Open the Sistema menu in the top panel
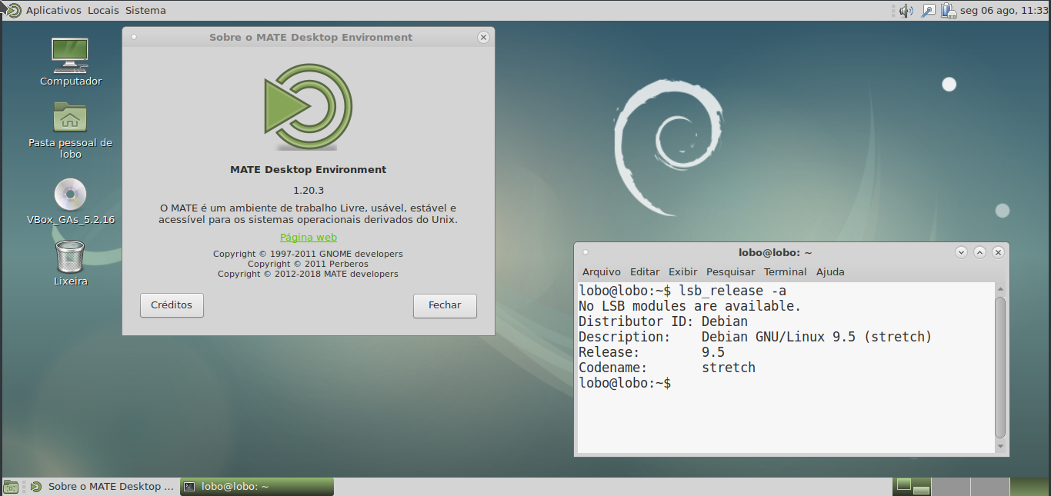This screenshot has height=496, width=1051. (x=147, y=10)
